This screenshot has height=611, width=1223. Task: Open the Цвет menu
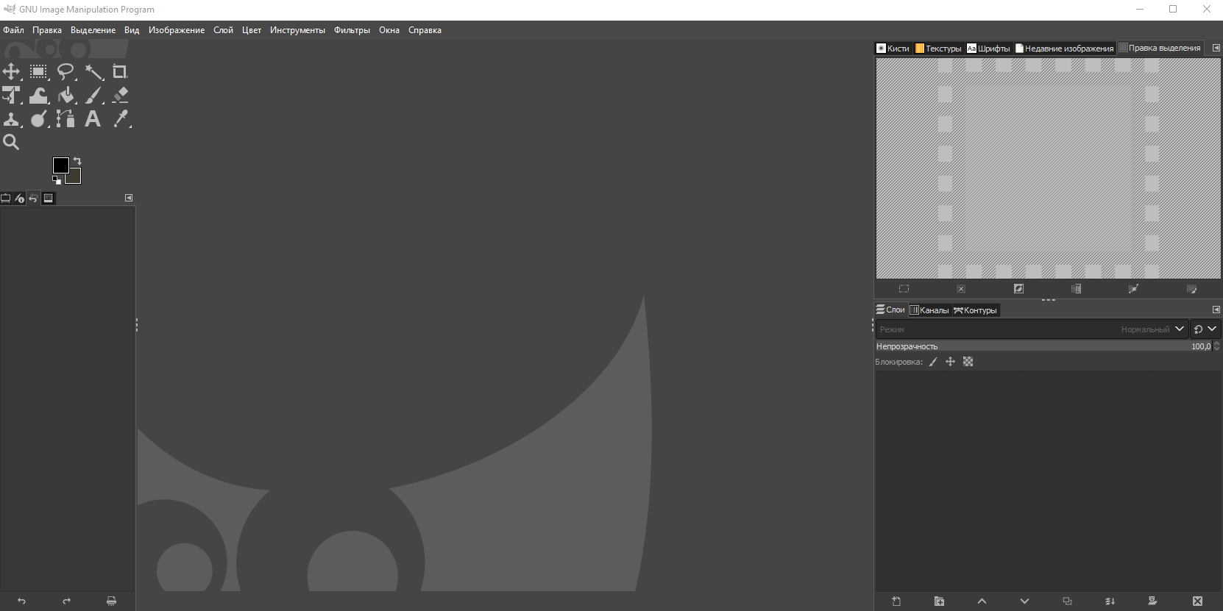tap(252, 30)
